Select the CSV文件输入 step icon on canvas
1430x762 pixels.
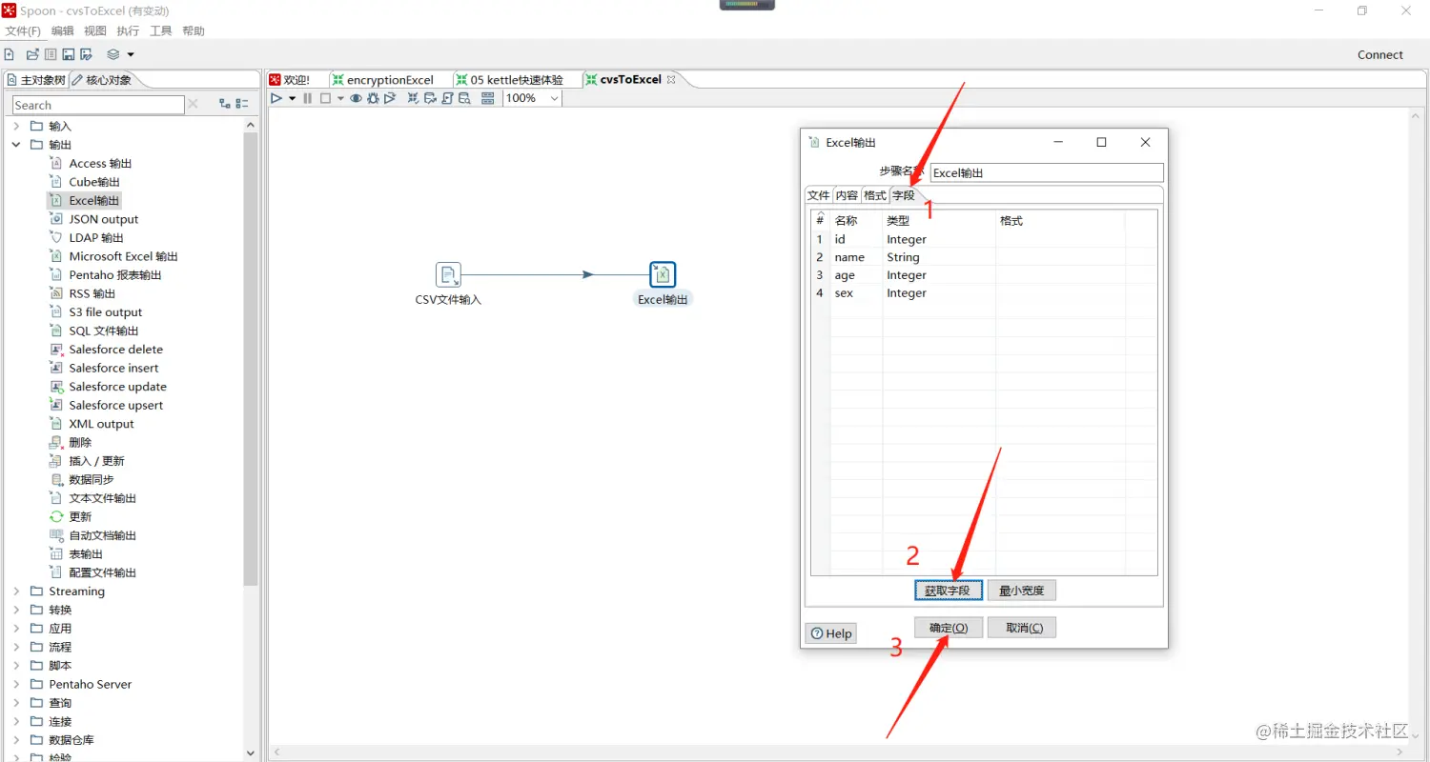(448, 275)
